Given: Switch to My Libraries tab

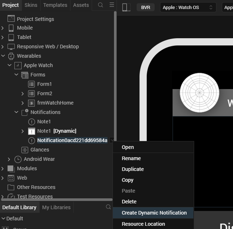Looking at the screenshot, I should [56, 207].
